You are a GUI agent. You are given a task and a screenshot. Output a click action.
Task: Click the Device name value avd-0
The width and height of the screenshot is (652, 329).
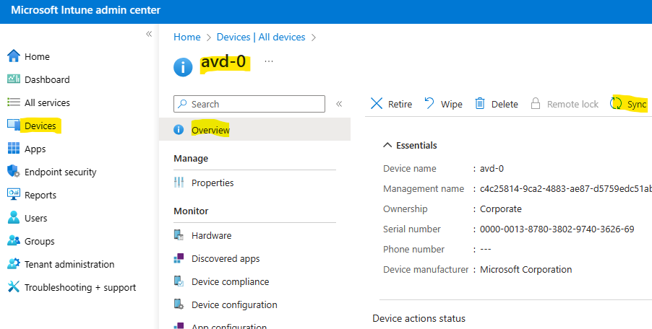[492, 169]
